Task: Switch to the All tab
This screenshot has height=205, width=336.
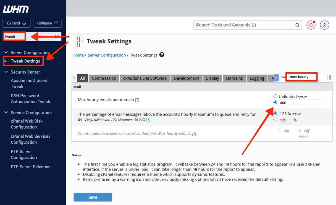Action: (x=83, y=78)
